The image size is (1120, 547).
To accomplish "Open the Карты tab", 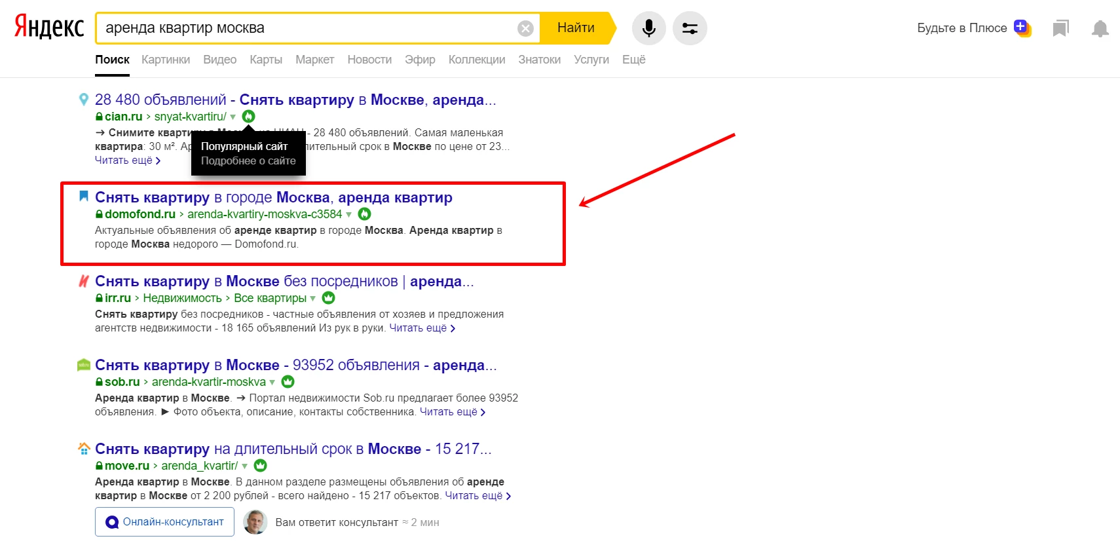I will pos(266,60).
